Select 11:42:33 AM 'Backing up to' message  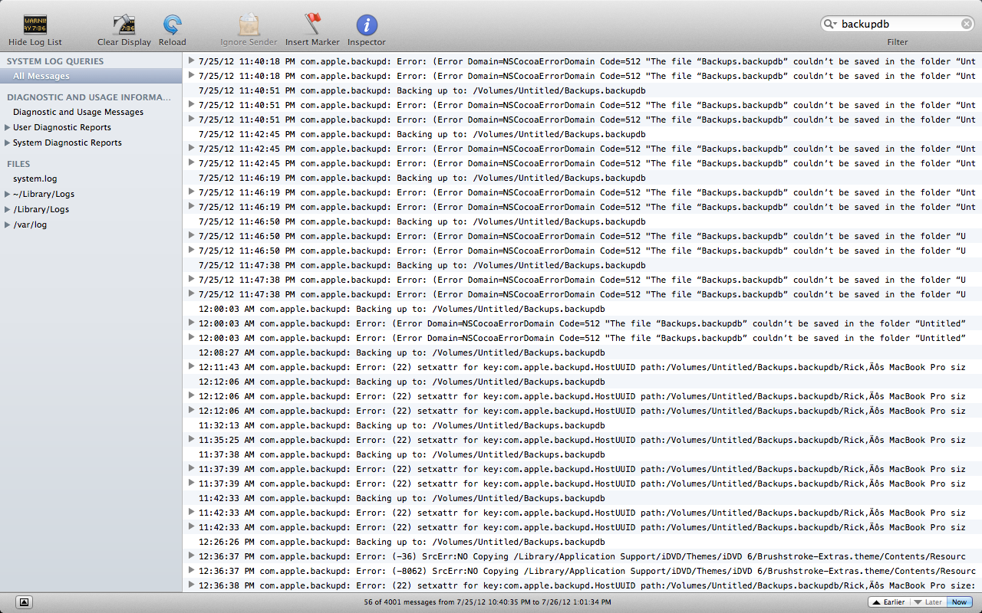(x=582, y=498)
